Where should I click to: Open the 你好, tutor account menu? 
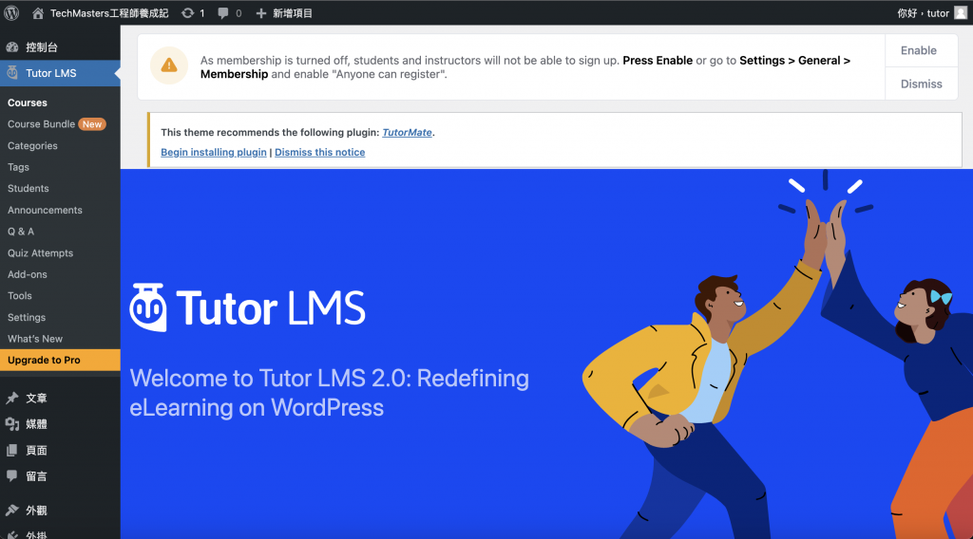(923, 13)
